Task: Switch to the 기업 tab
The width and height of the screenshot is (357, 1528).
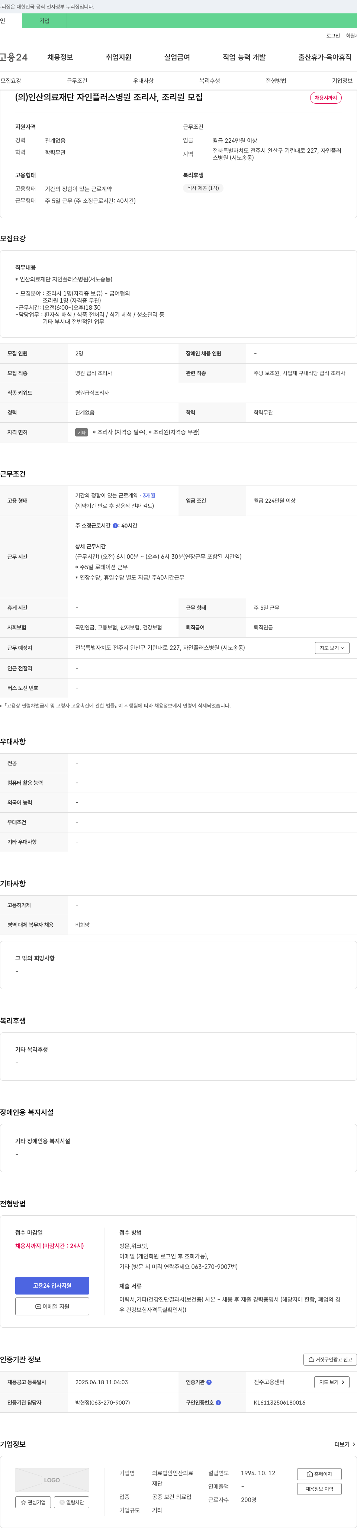Action: tap(45, 21)
